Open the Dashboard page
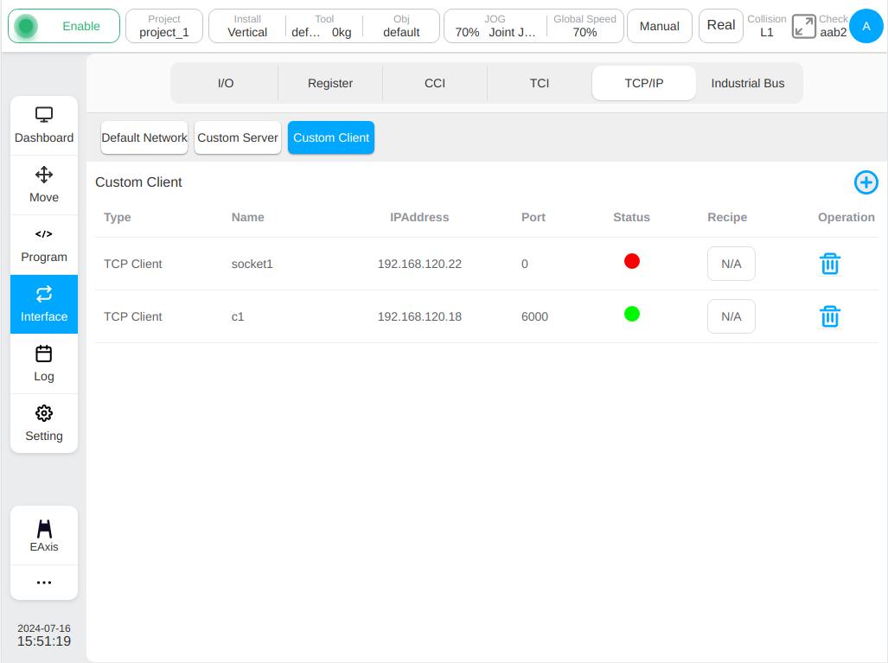Screen dimensions: 888x663 [x=44, y=125]
